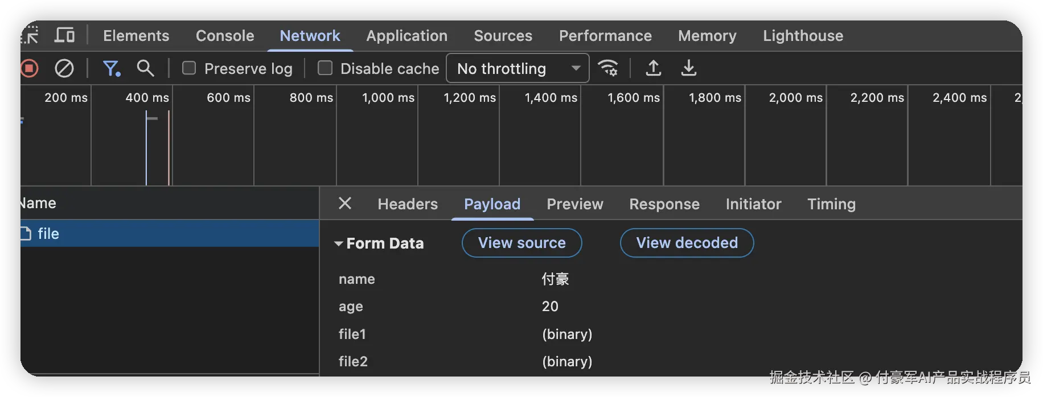Enable the Disable cache checkbox
Screen dimensions: 1043x397
(x=325, y=68)
